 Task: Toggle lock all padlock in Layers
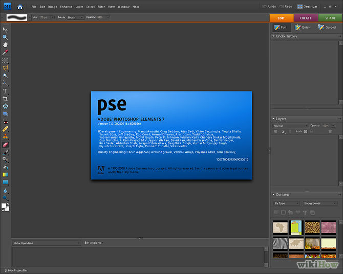click(311, 131)
